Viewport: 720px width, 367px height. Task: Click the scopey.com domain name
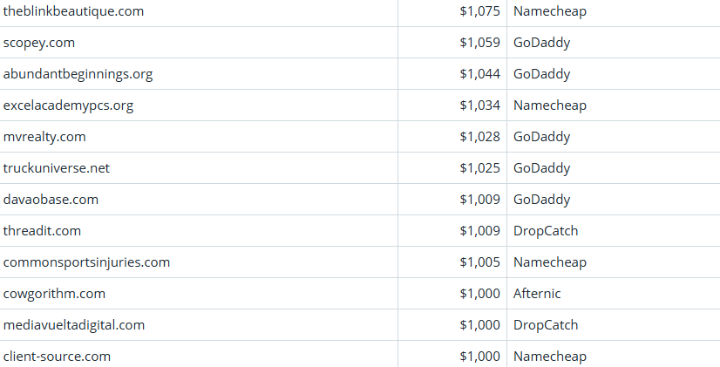click(38, 43)
